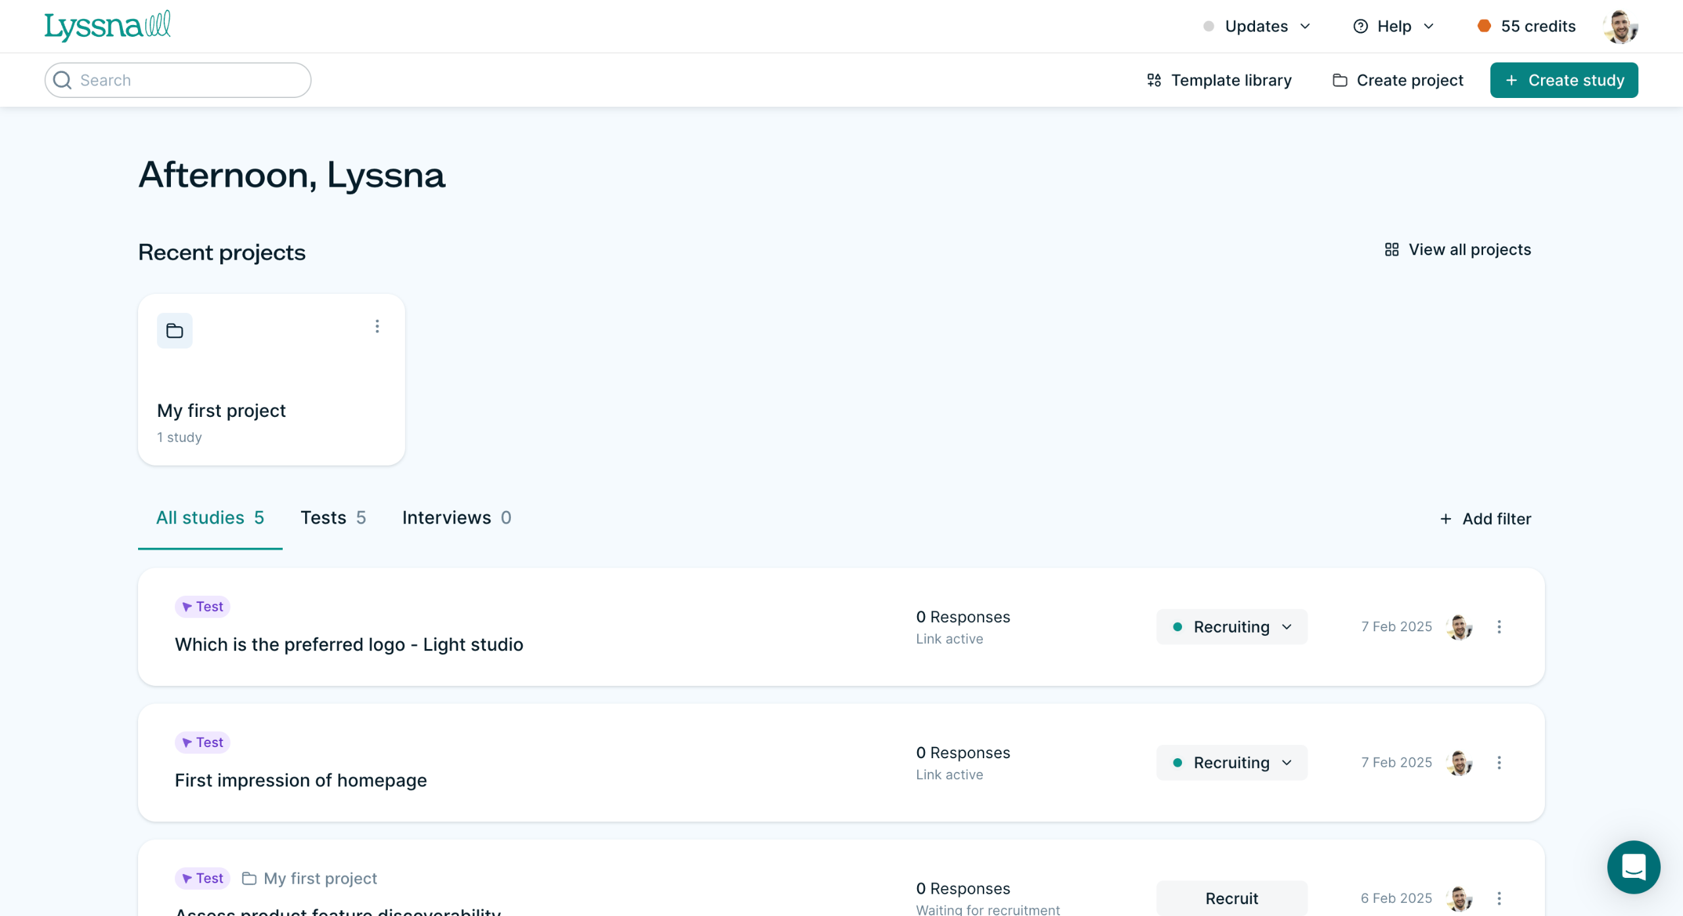1683x916 pixels.
Task: Click View all projects link
Action: point(1458,250)
